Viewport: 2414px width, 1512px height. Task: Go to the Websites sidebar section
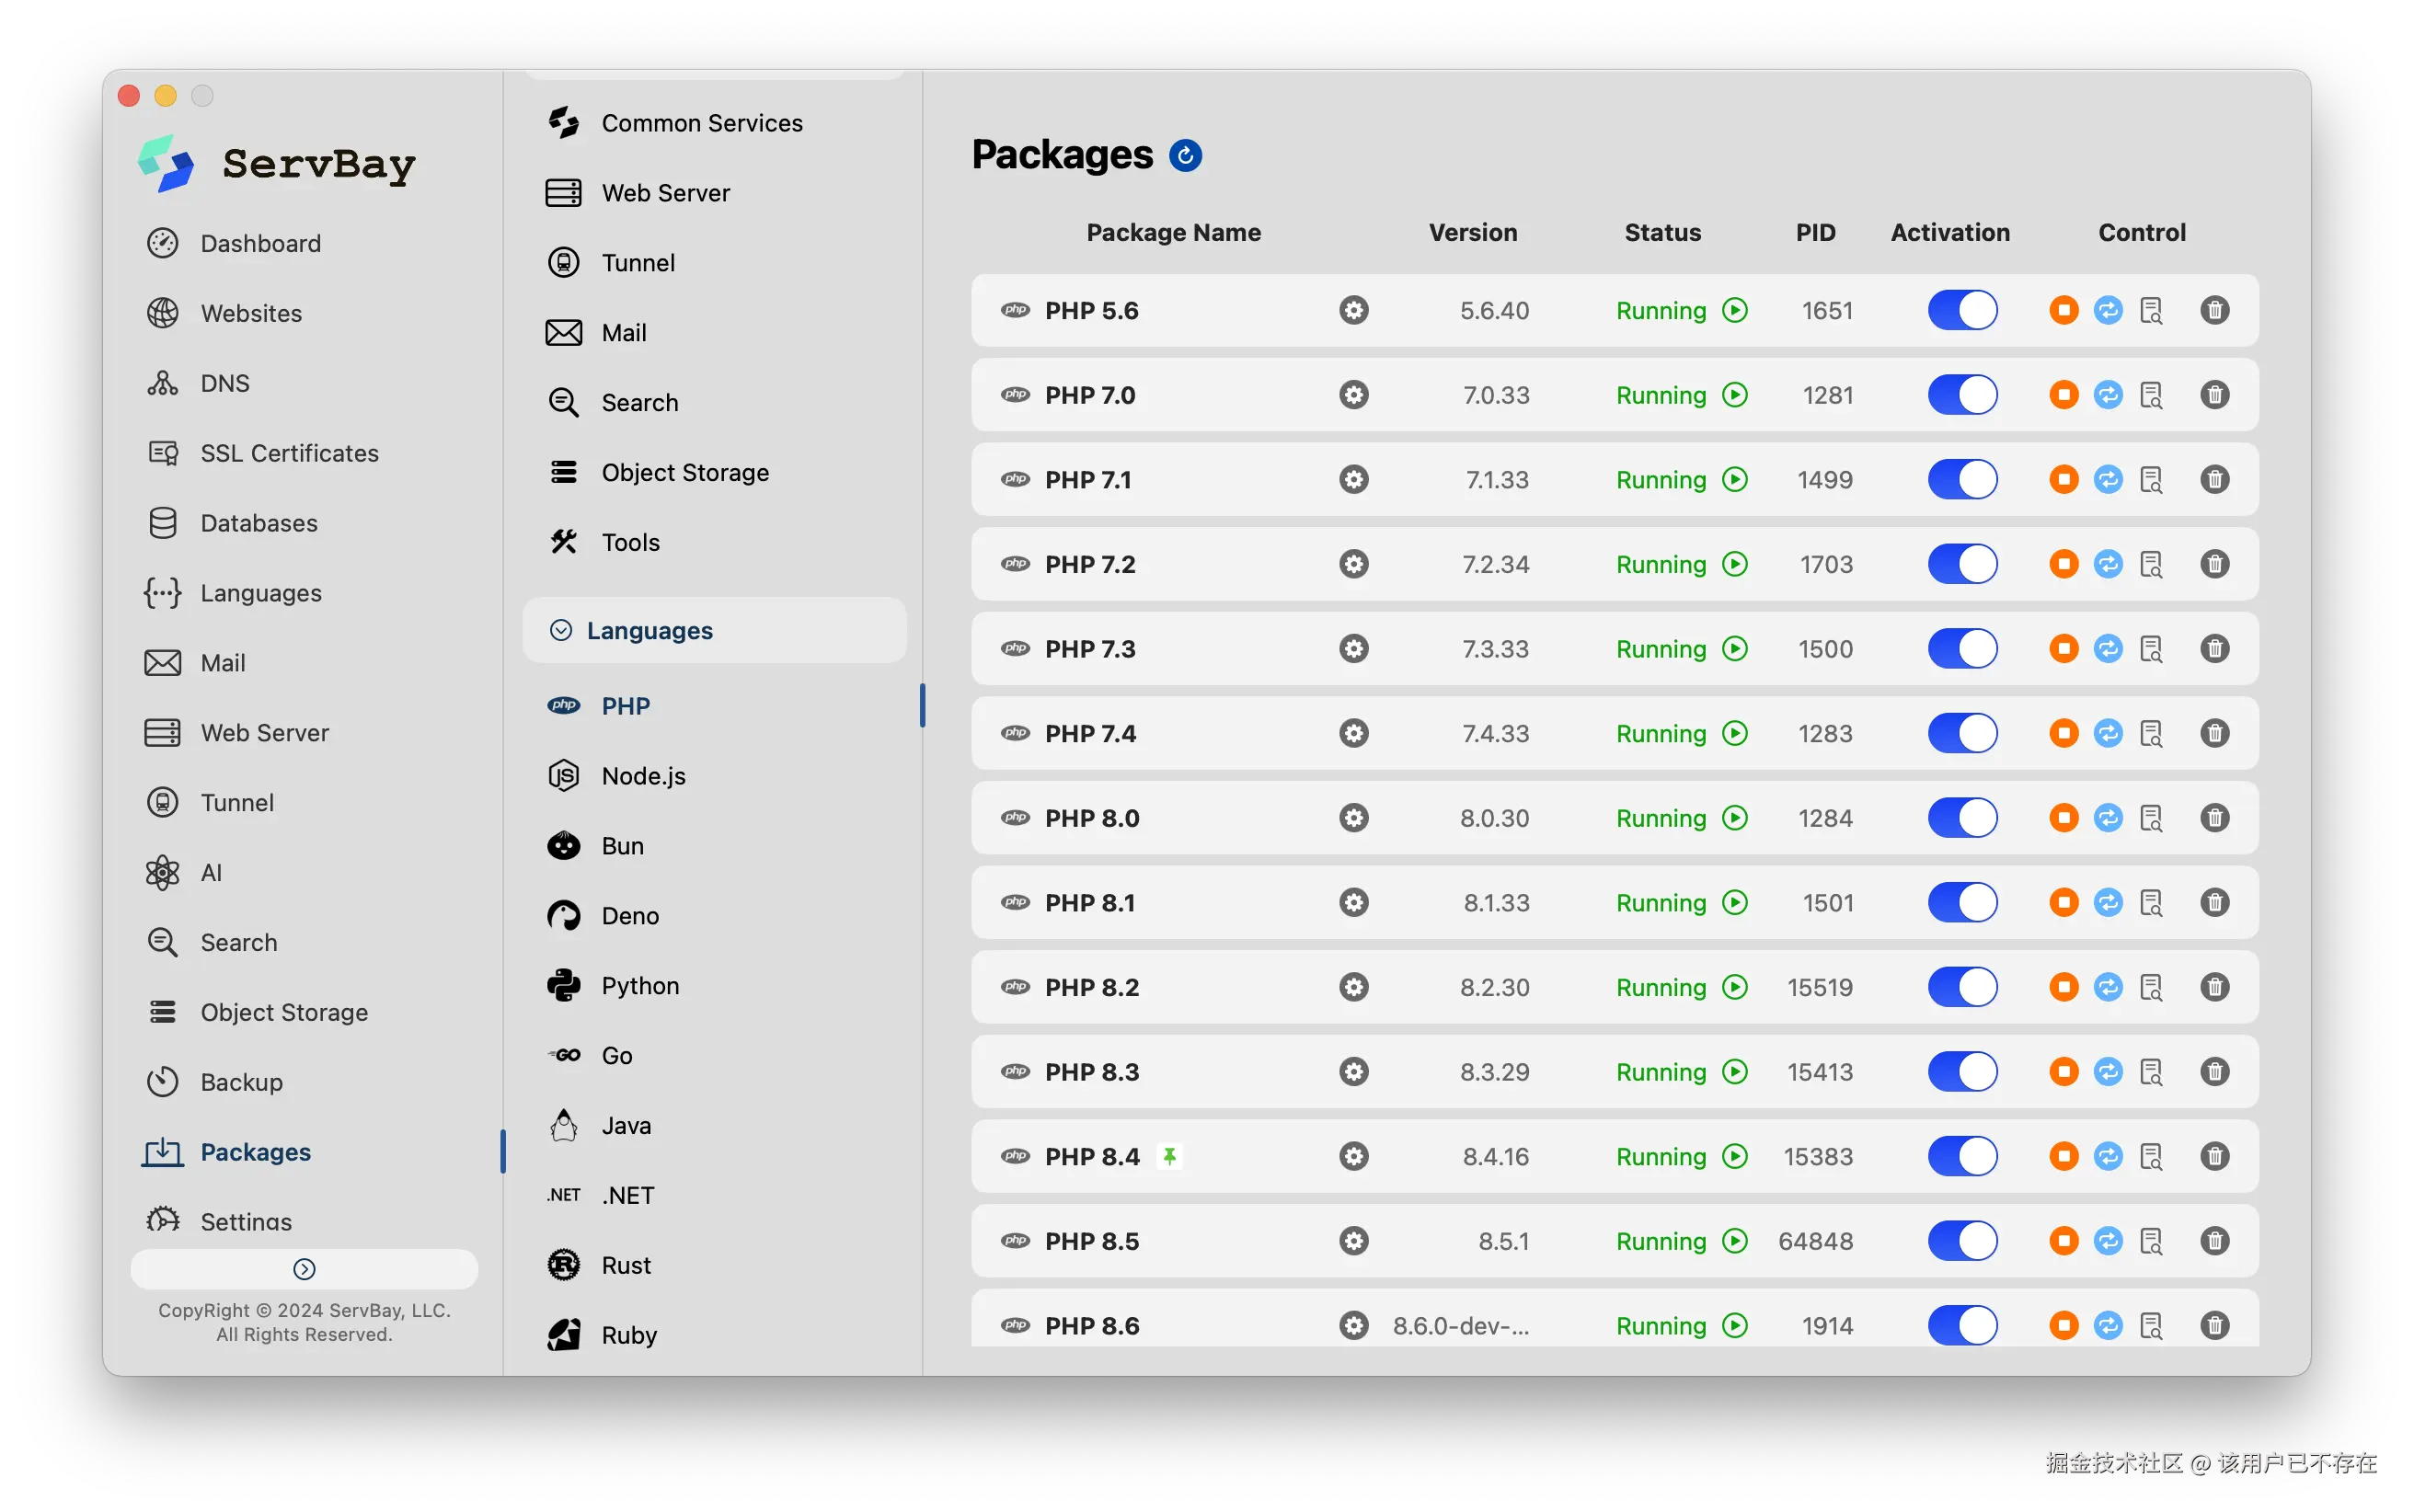click(x=251, y=313)
